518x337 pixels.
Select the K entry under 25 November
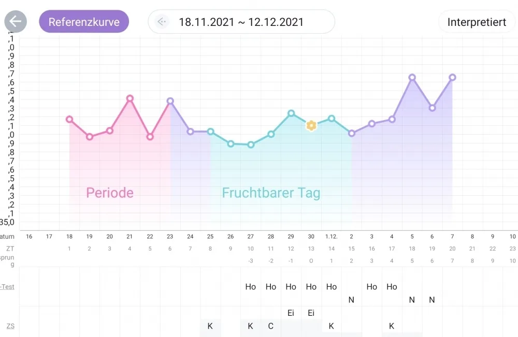point(210,326)
